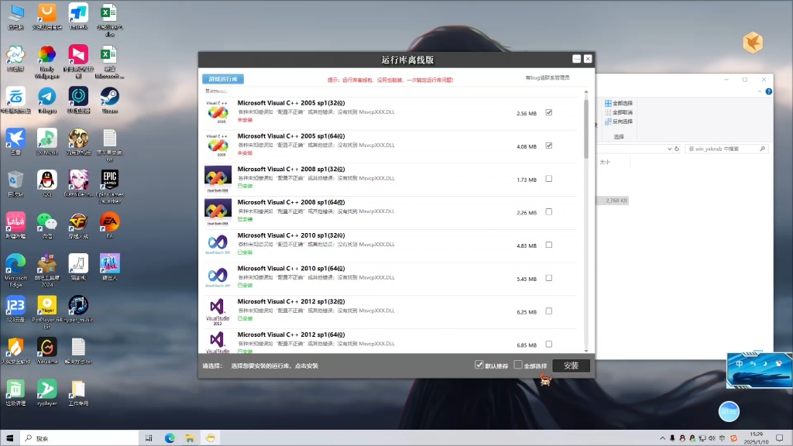Image resolution: width=793 pixels, height=446 pixels.
Task: Open the LX Music desktop shortcut
Action: coord(47,142)
